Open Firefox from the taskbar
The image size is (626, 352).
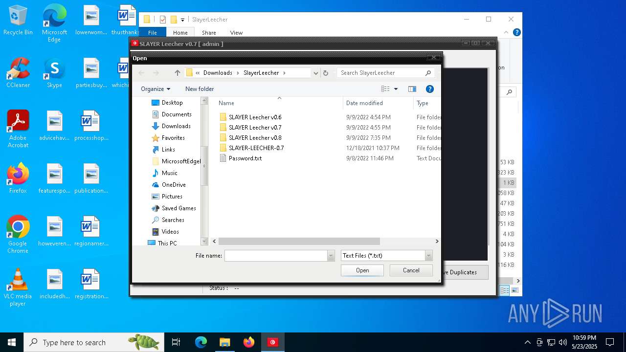coord(249,342)
